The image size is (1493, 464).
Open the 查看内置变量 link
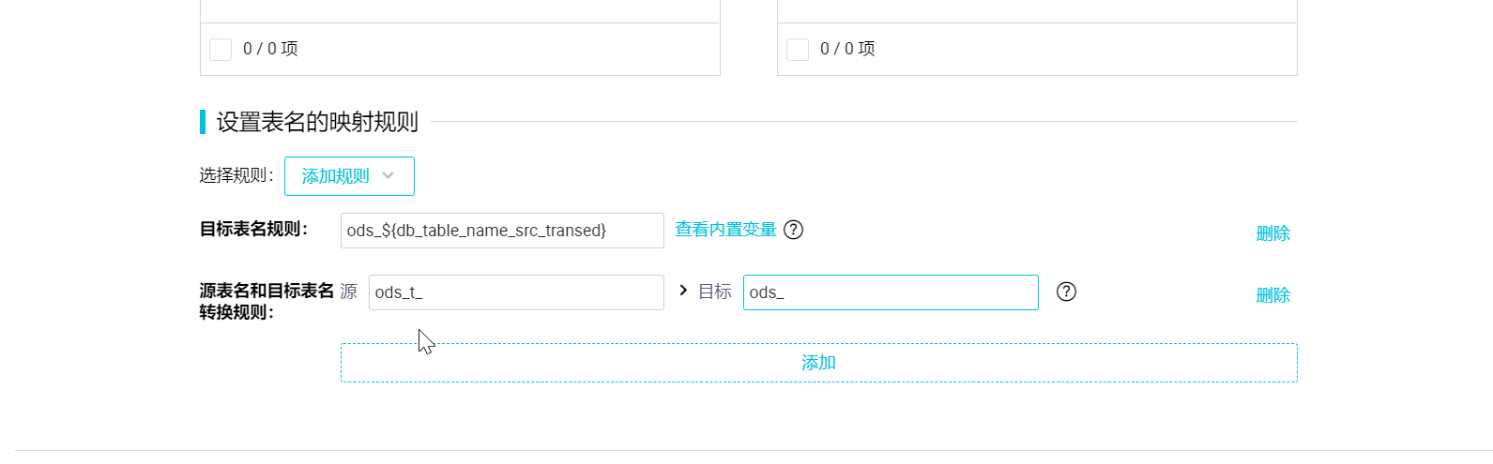click(x=725, y=230)
